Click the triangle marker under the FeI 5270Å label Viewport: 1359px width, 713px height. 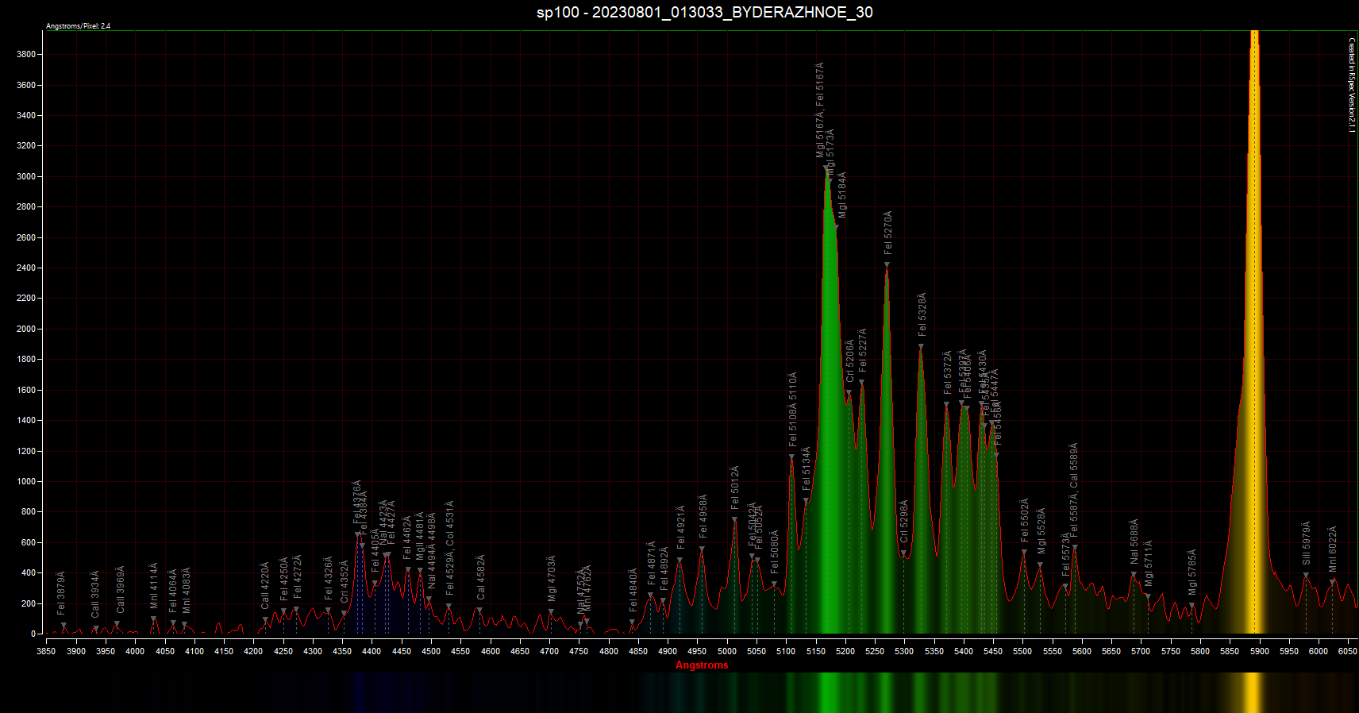tap(887, 265)
